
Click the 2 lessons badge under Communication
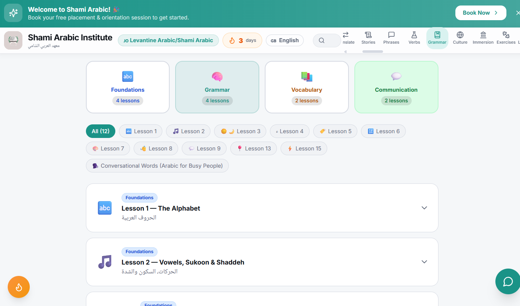click(x=396, y=101)
